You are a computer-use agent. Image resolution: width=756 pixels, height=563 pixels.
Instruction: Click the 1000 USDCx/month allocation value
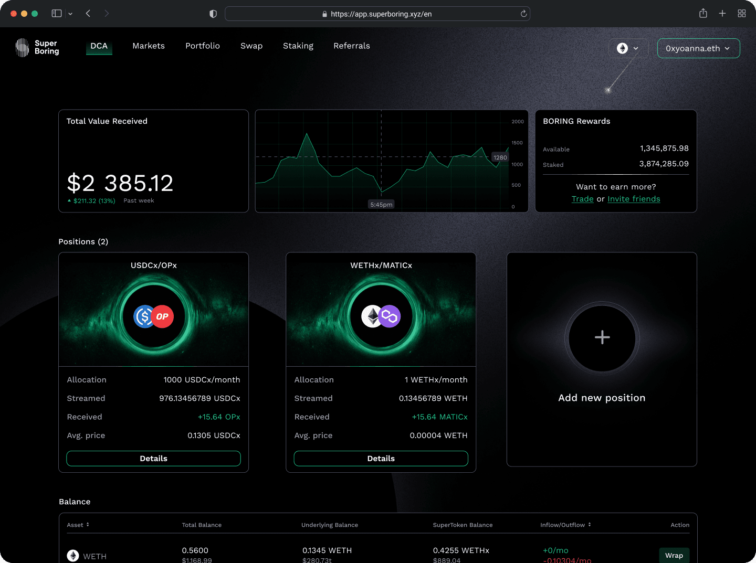202,380
